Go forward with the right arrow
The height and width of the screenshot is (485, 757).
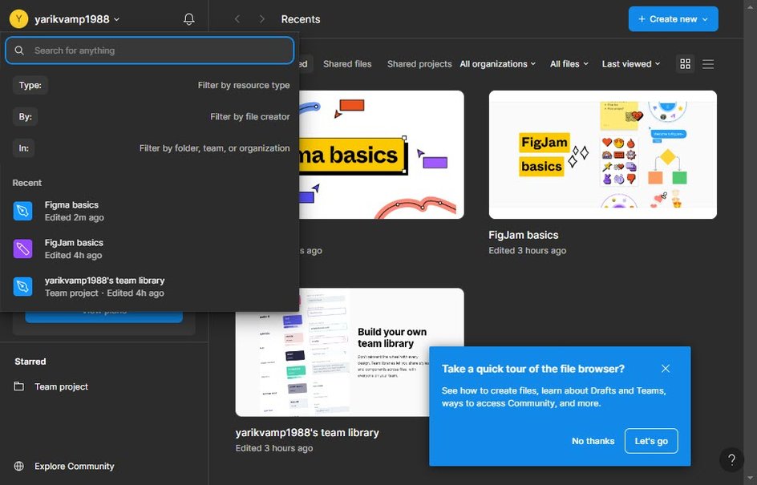[261, 18]
